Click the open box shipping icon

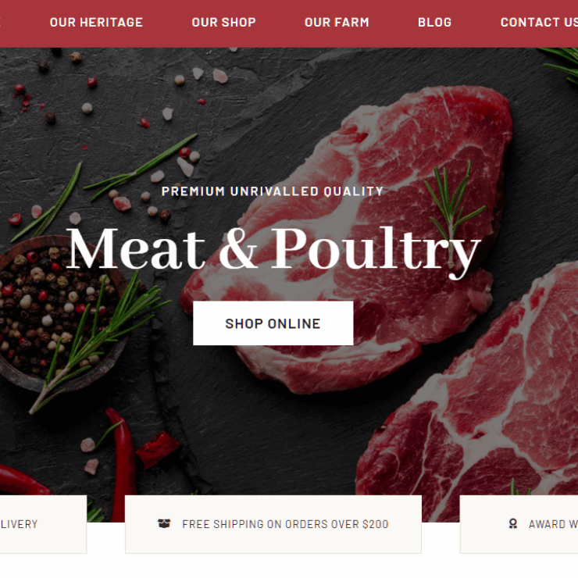[164, 523]
